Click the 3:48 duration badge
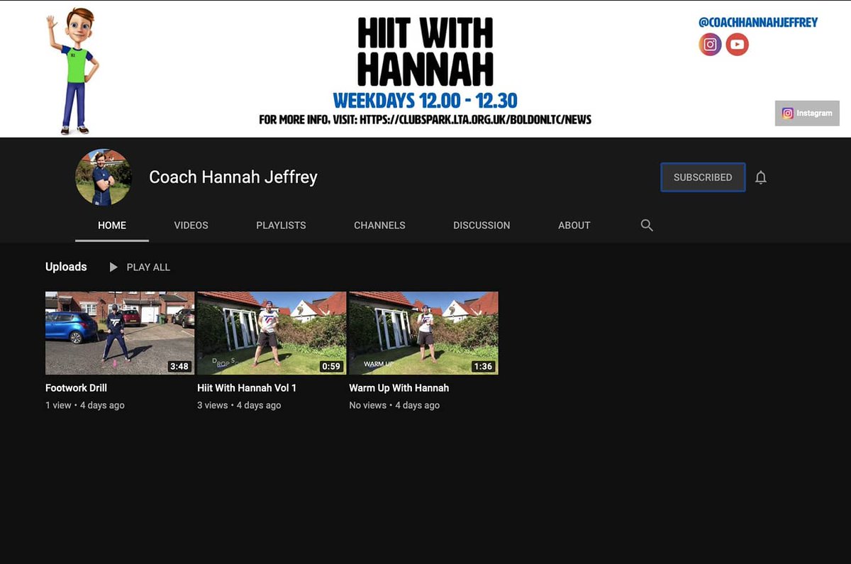Image resolution: width=851 pixels, height=564 pixels. pyautogui.click(x=179, y=367)
